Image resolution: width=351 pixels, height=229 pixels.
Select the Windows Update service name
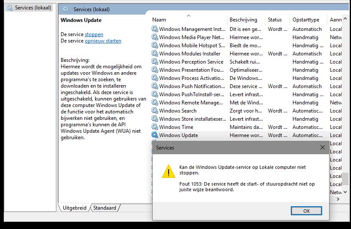179,135
